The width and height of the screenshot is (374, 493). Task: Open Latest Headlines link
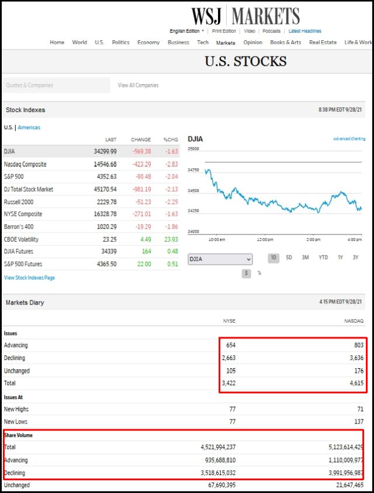pyautogui.click(x=304, y=31)
